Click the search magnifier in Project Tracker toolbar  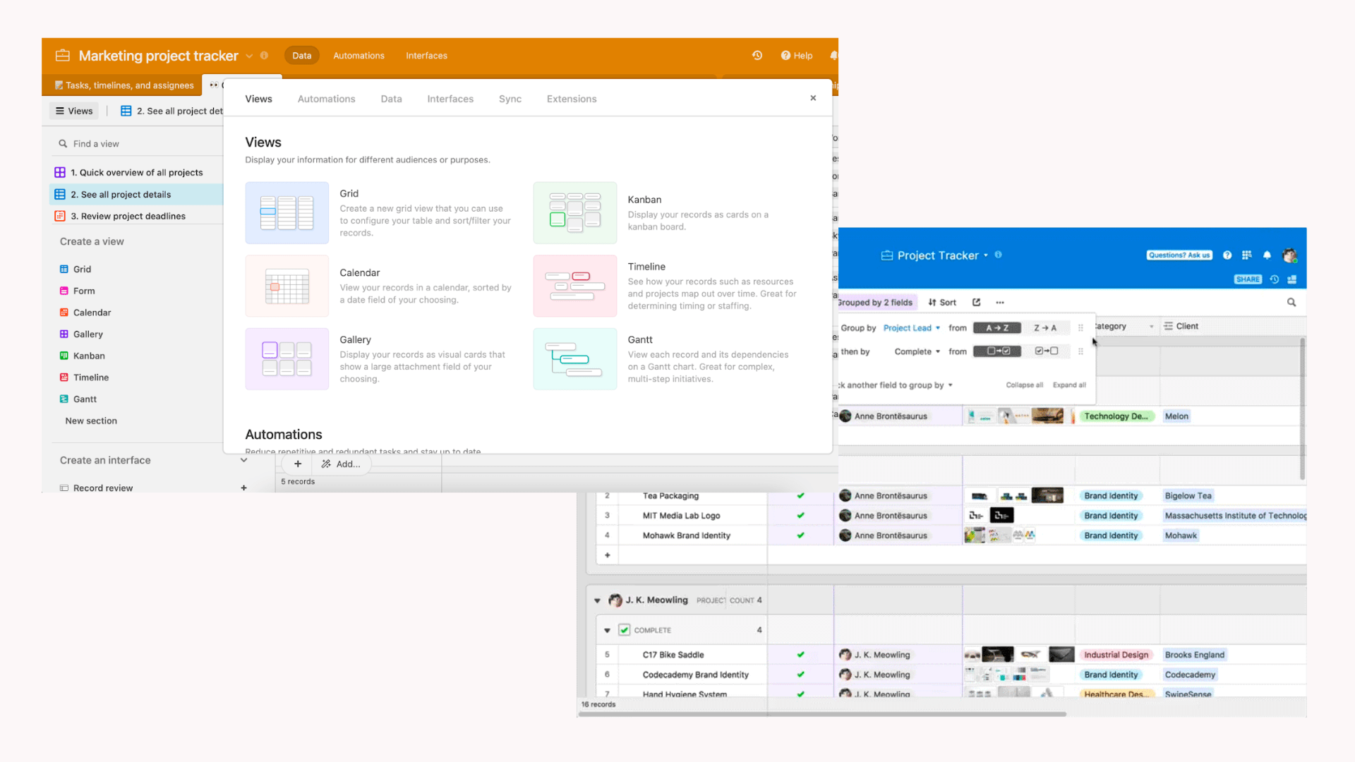(x=1291, y=302)
